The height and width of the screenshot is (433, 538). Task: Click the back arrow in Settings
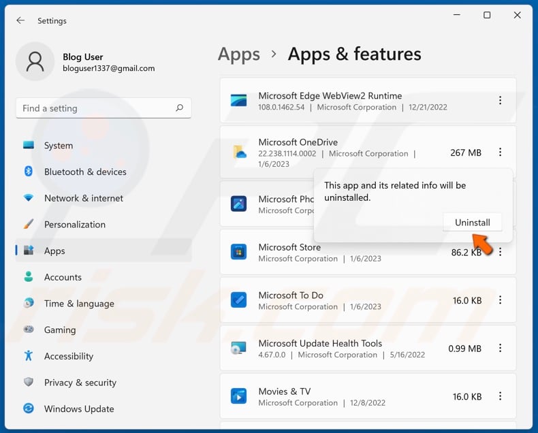(20, 20)
